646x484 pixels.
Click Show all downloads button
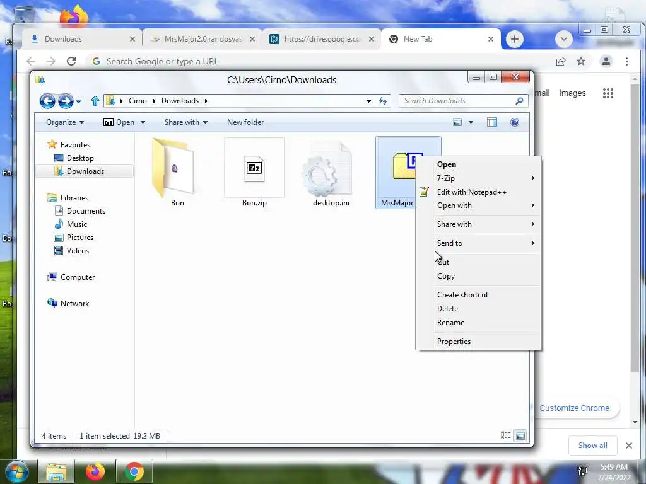pos(592,446)
